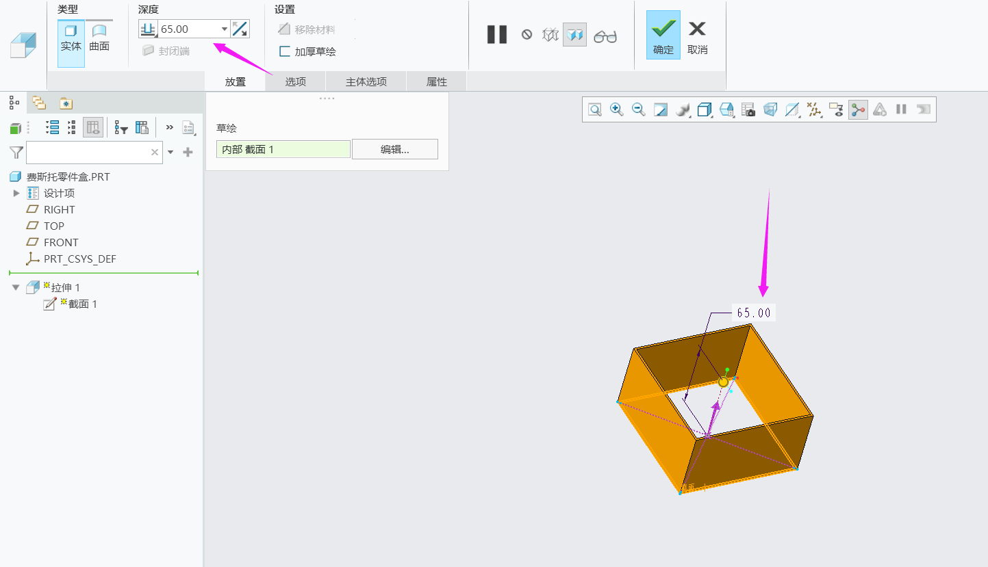Open the View Manager camera icon
The height and width of the screenshot is (567, 988).
tap(748, 109)
